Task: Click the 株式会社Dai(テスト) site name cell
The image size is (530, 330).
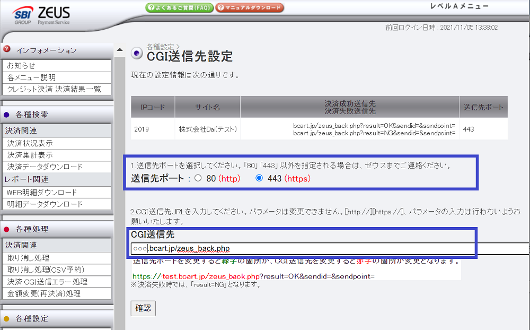Action: (208, 129)
